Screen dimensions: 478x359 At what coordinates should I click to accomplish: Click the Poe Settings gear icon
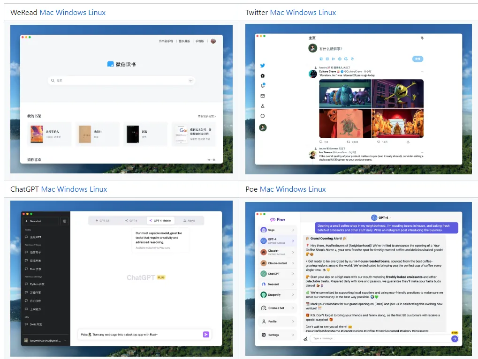coord(264,335)
